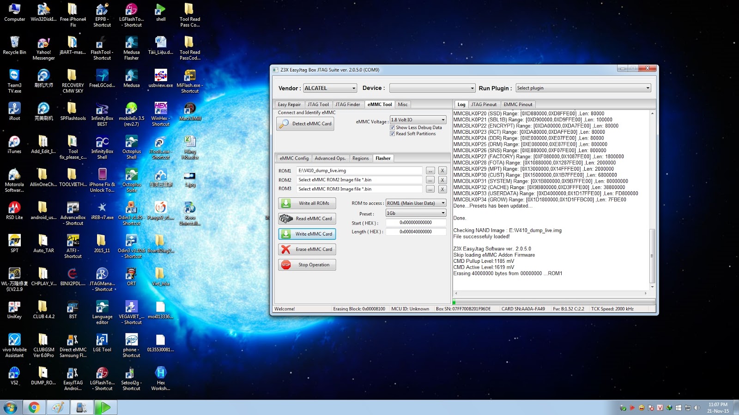
Task: Switch to the eMMC Config sub-tab
Action: click(294, 158)
